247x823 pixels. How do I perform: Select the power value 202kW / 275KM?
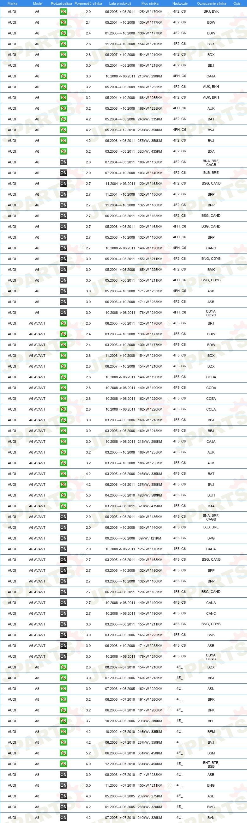[150, 796]
